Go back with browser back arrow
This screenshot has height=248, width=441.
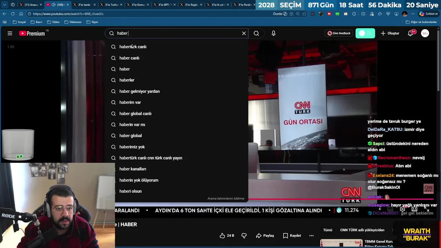pyautogui.click(x=4, y=14)
